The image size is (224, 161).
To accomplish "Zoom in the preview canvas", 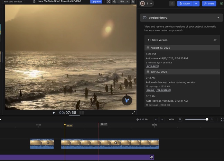I will tap(133, 2).
